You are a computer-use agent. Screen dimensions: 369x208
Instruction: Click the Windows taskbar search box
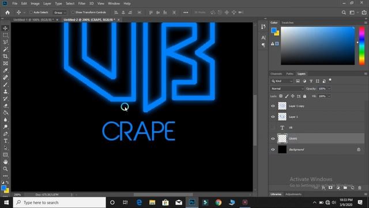click(x=59, y=203)
